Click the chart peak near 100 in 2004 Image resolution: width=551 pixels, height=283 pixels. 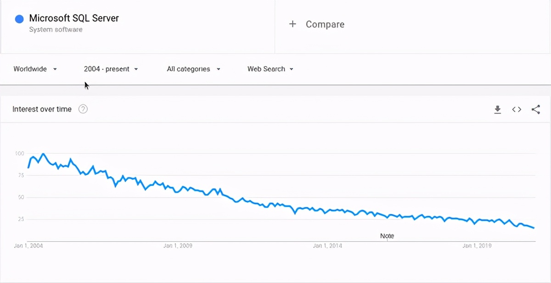click(x=43, y=154)
